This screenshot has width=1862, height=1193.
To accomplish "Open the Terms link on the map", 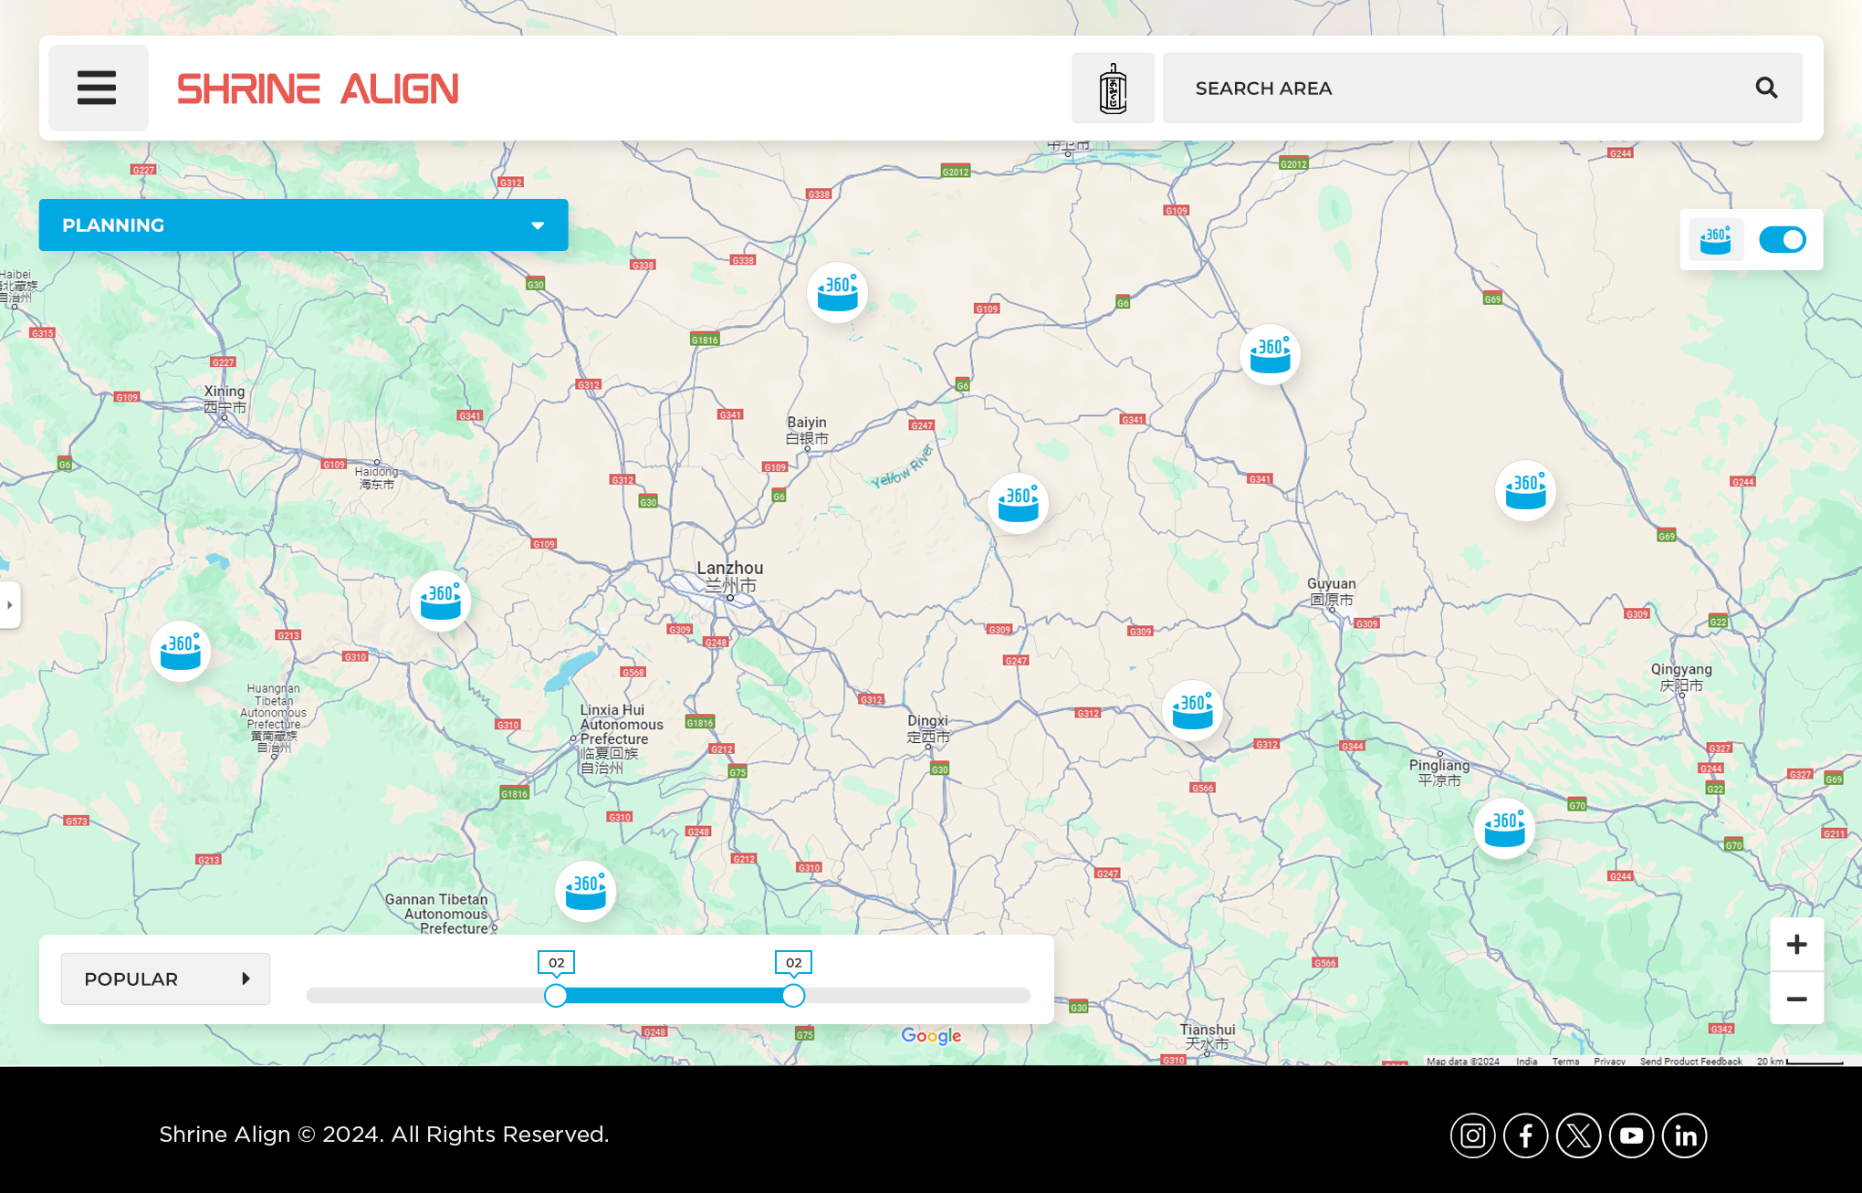I will 1564,1062.
